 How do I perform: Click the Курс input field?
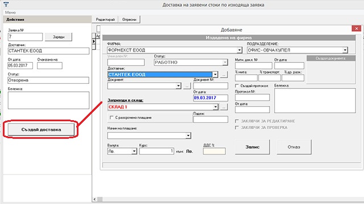(157, 151)
